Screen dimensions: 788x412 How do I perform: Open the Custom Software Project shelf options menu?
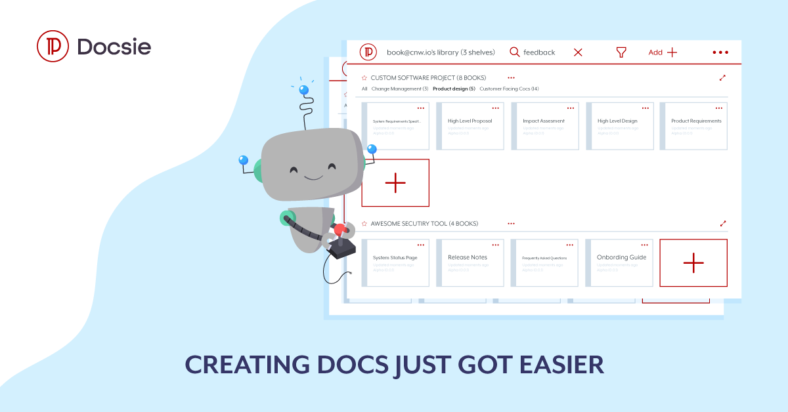pyautogui.click(x=511, y=77)
